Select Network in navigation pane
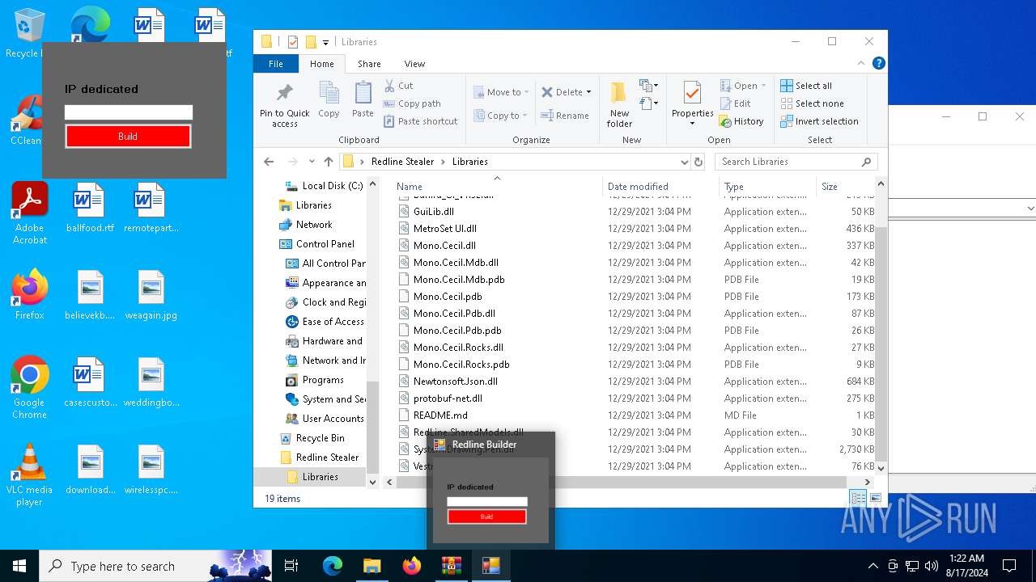The image size is (1036, 582). (x=314, y=225)
